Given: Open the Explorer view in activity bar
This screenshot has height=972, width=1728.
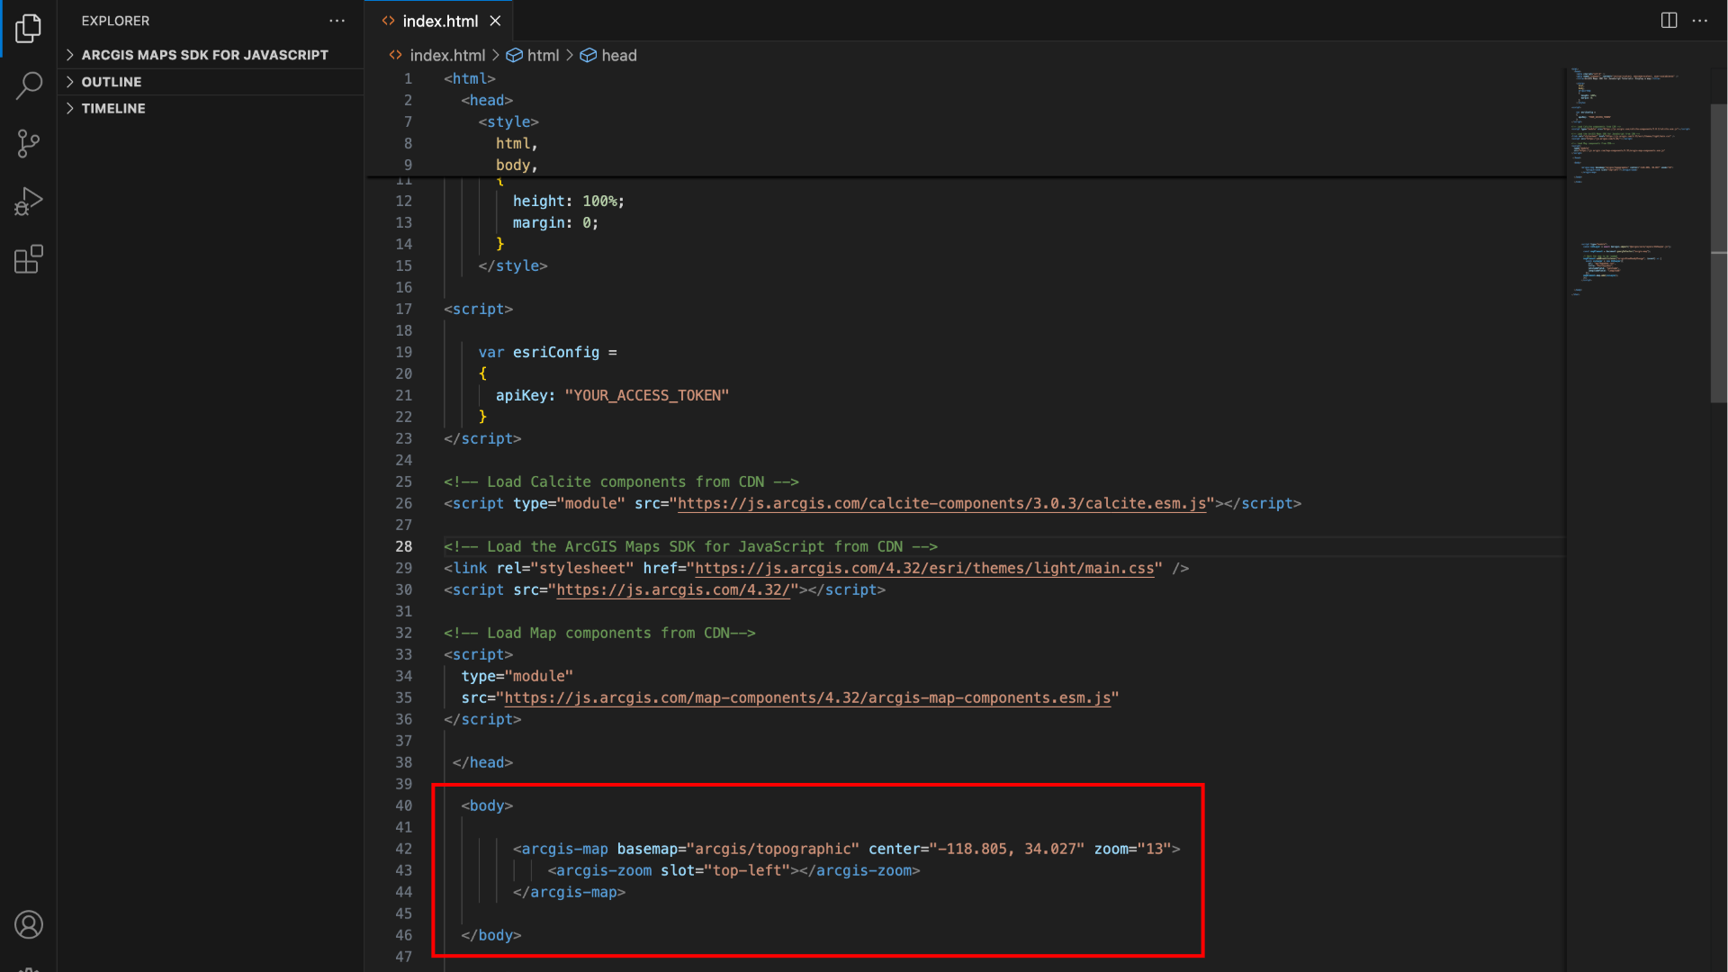Looking at the screenshot, I should (28, 29).
